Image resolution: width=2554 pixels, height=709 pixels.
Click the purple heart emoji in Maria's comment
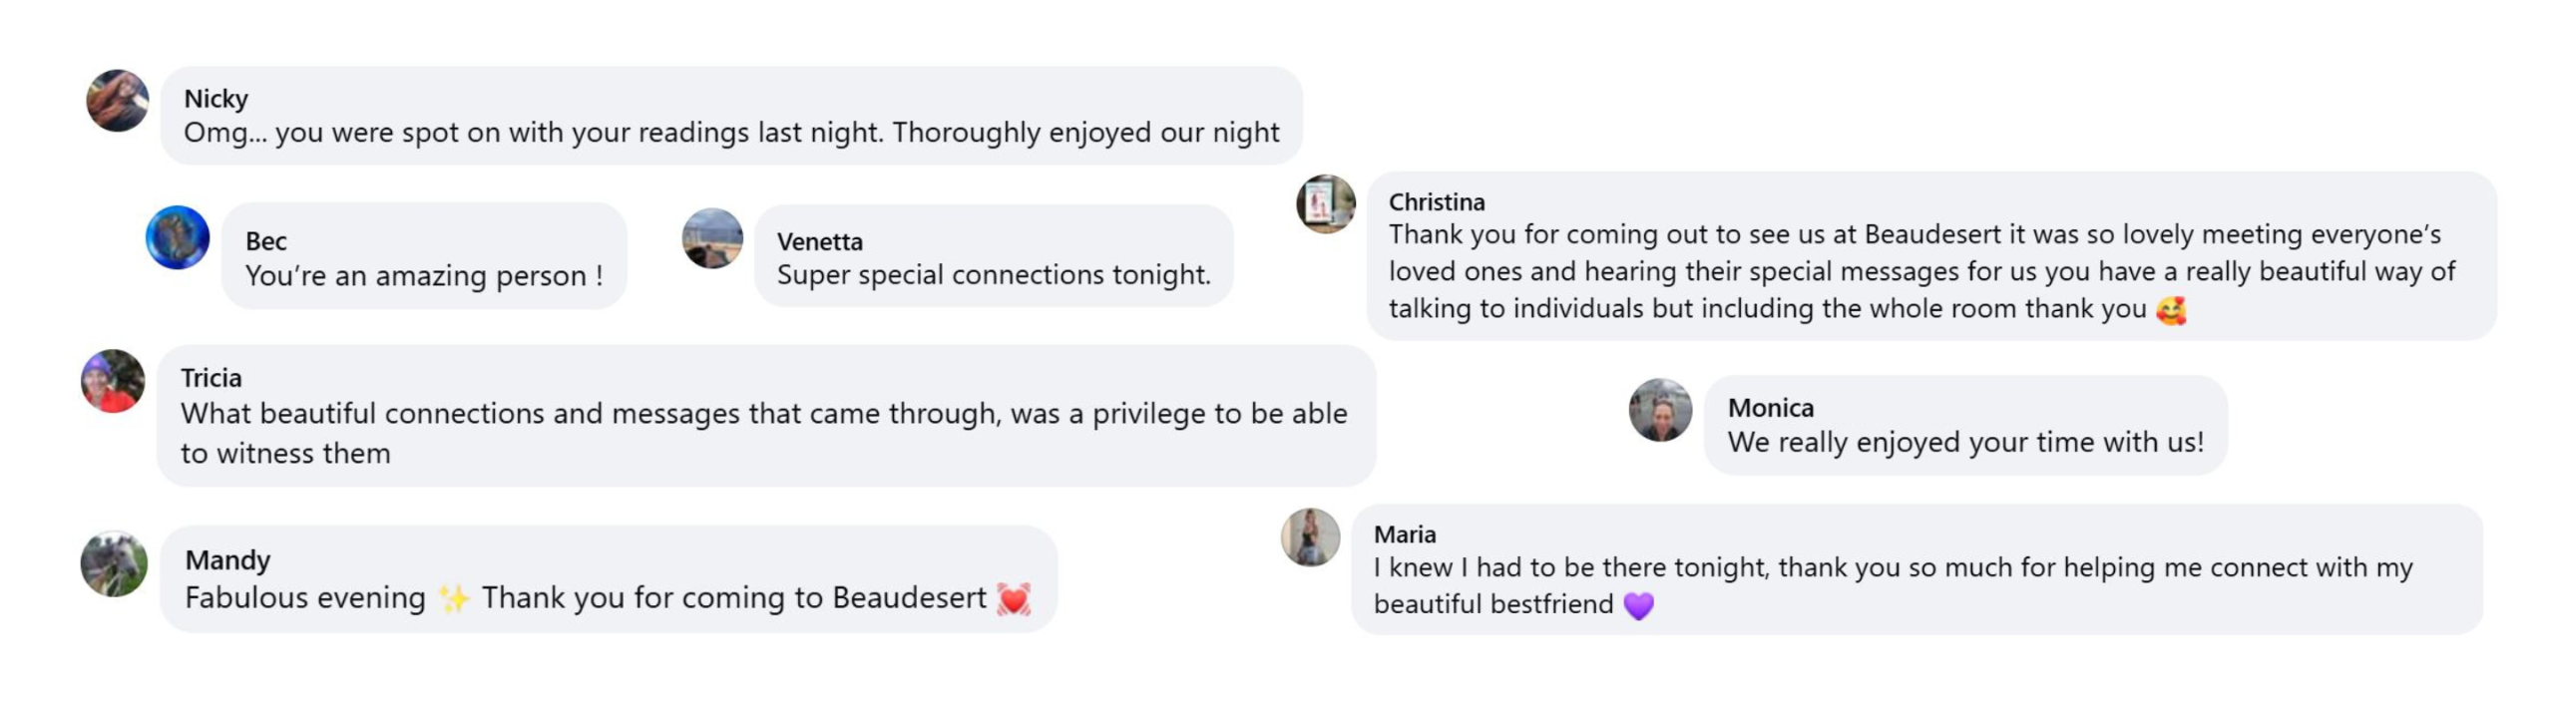(1638, 605)
